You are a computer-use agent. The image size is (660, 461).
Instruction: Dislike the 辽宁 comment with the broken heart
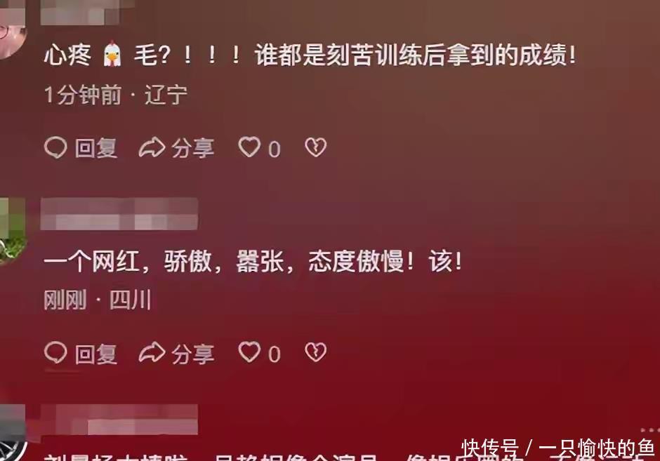tap(316, 147)
